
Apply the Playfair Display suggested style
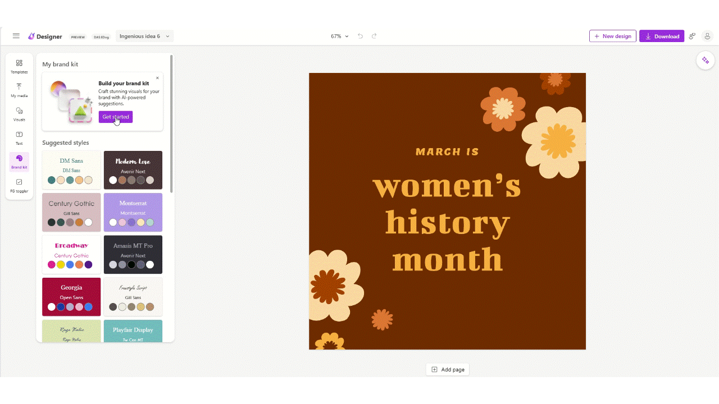[133, 331]
